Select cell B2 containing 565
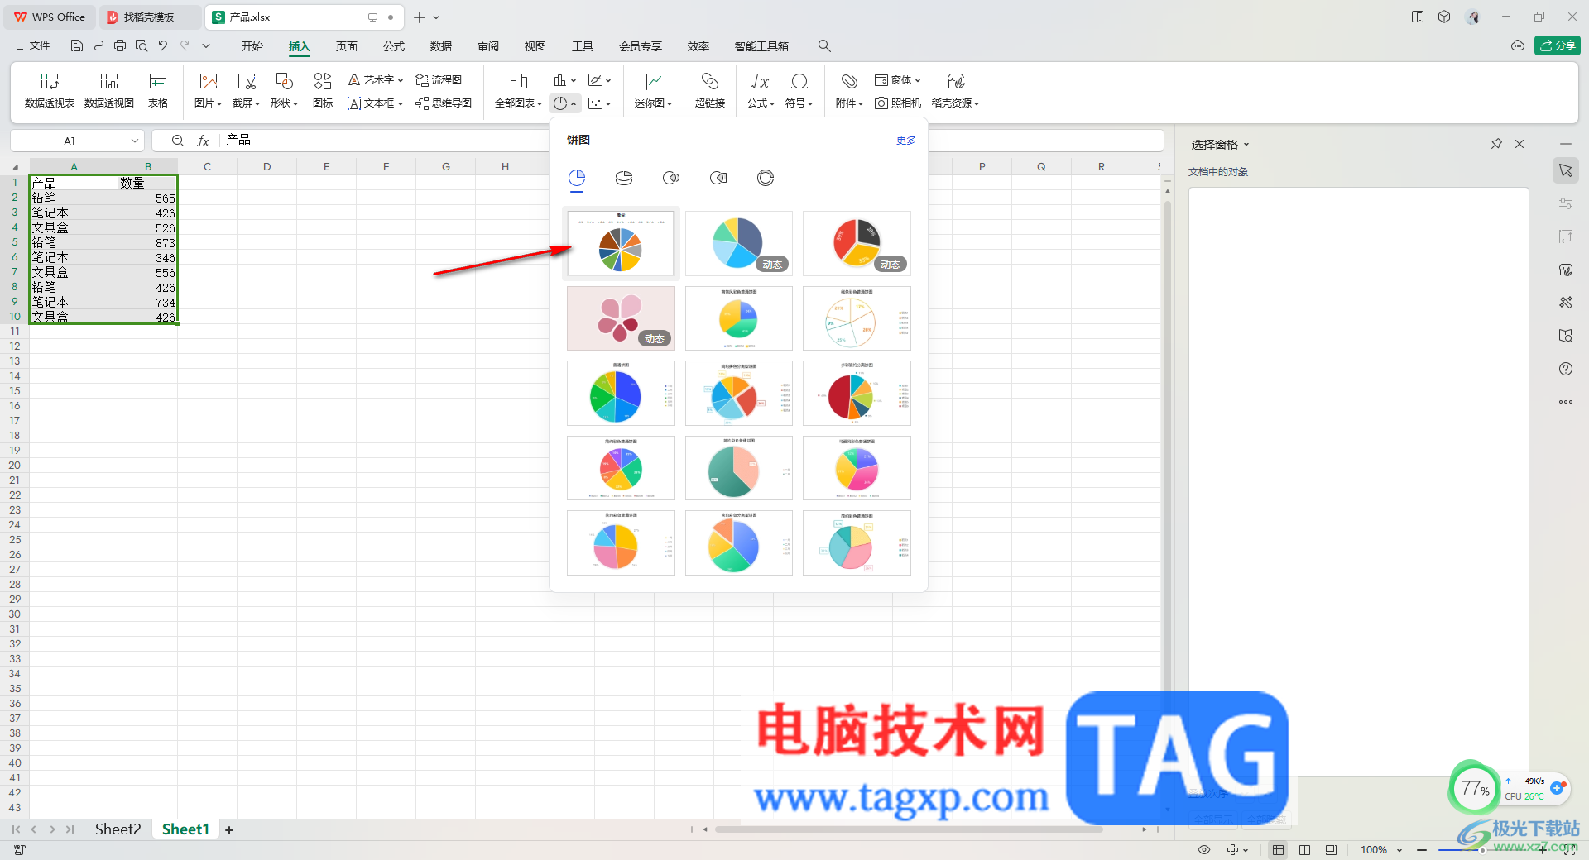 (x=147, y=198)
